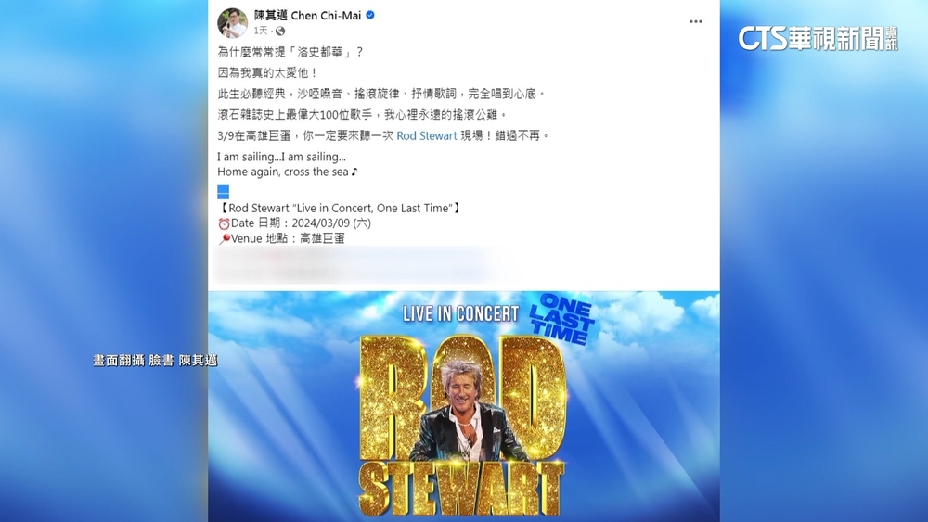928x522 pixels.
Task: Click the golden STEWART lettering on poster
Action: 461,490
